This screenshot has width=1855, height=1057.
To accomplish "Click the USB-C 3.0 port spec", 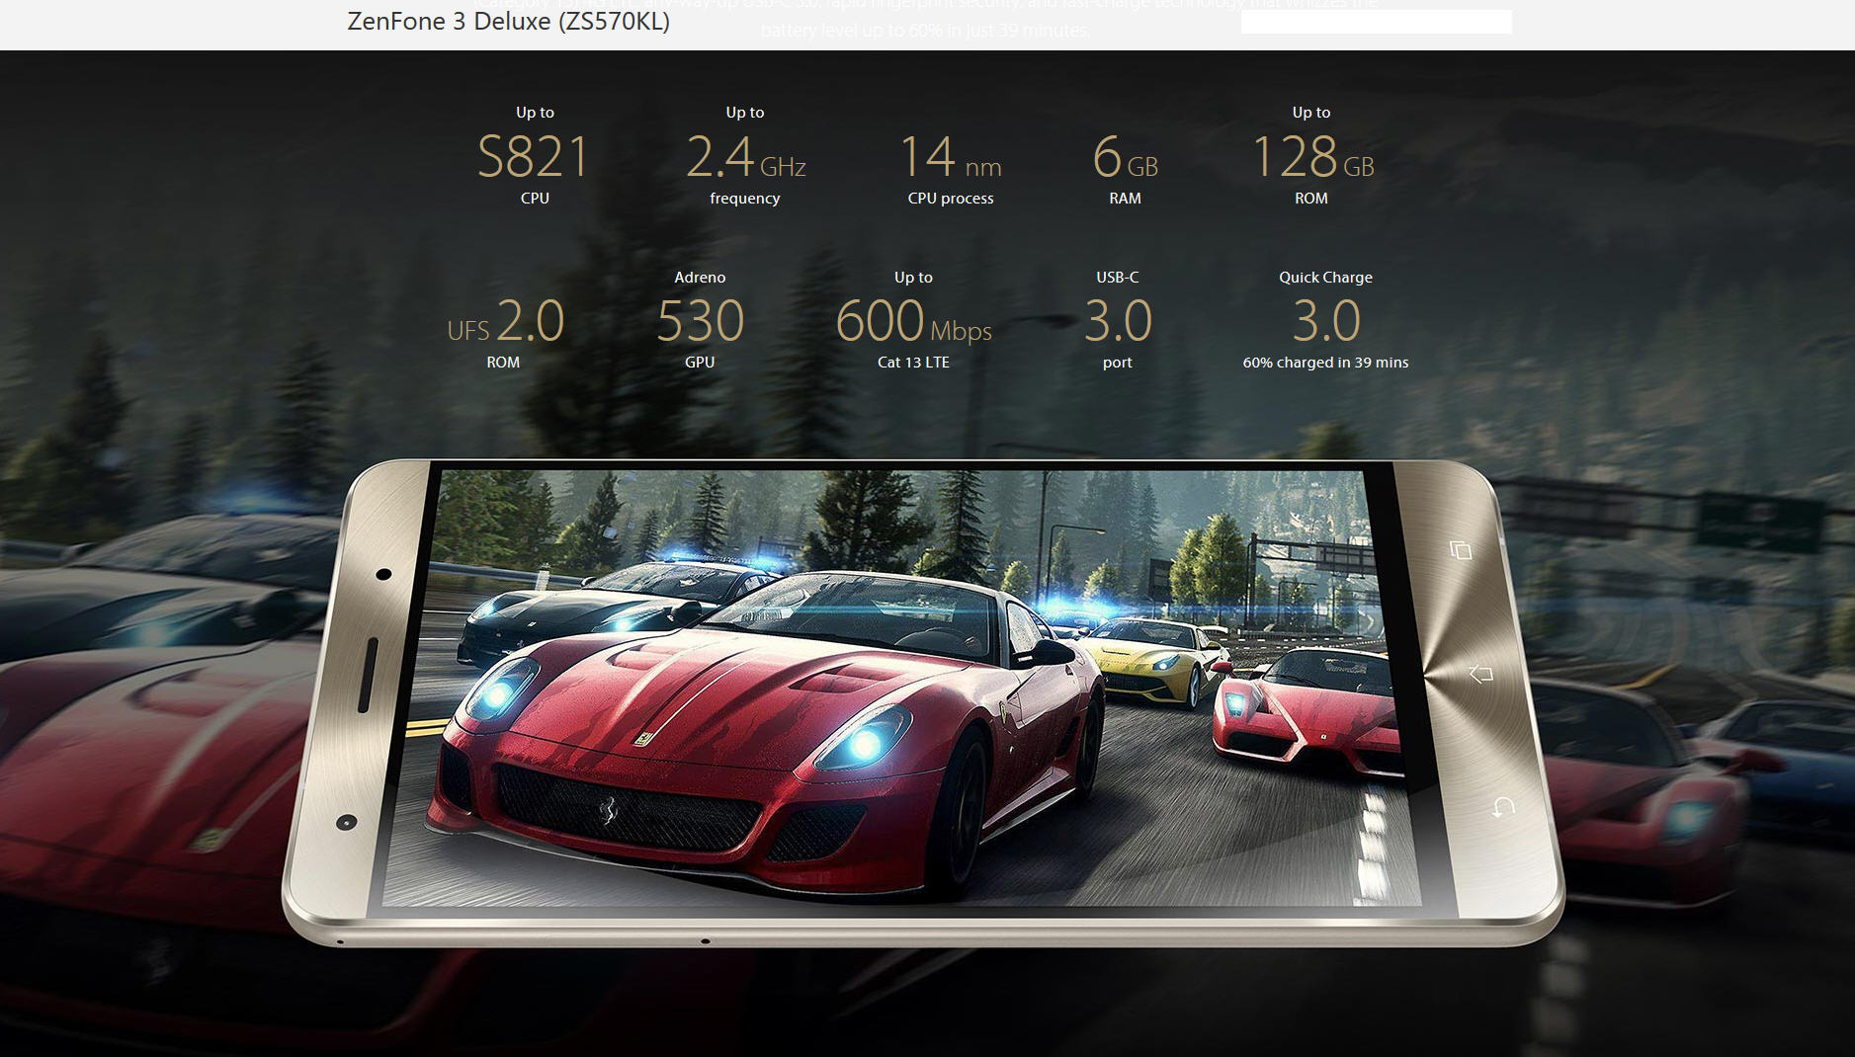I will (1118, 321).
